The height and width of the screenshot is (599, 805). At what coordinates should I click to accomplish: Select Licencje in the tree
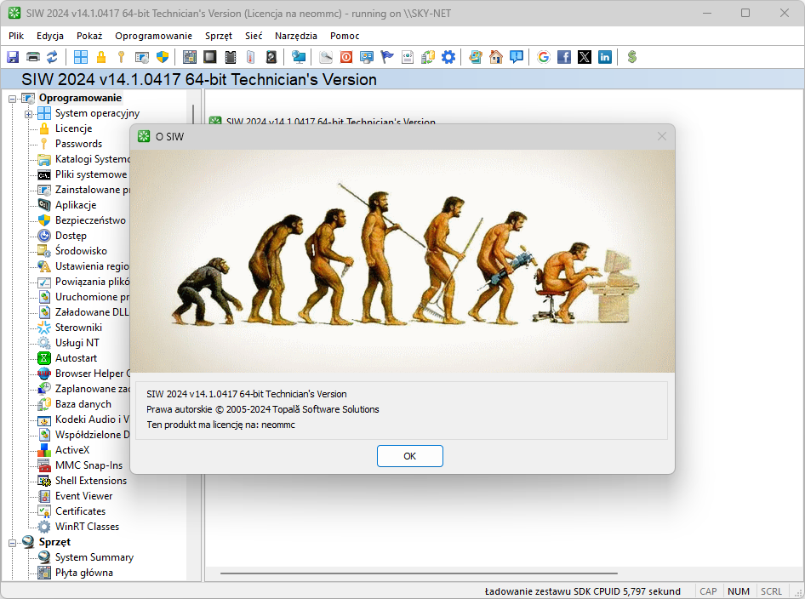coord(73,128)
